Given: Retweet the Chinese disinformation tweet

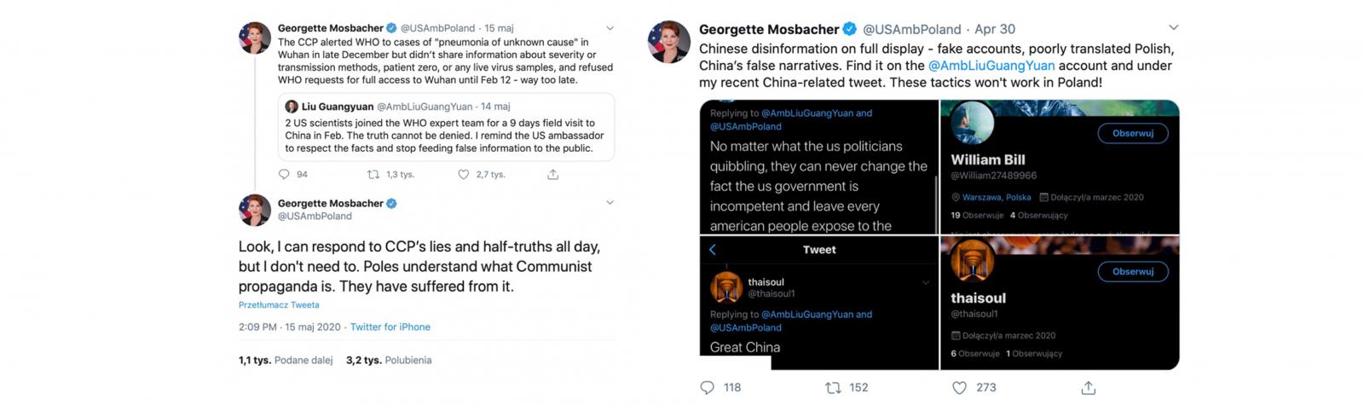Looking at the screenshot, I should click(833, 388).
